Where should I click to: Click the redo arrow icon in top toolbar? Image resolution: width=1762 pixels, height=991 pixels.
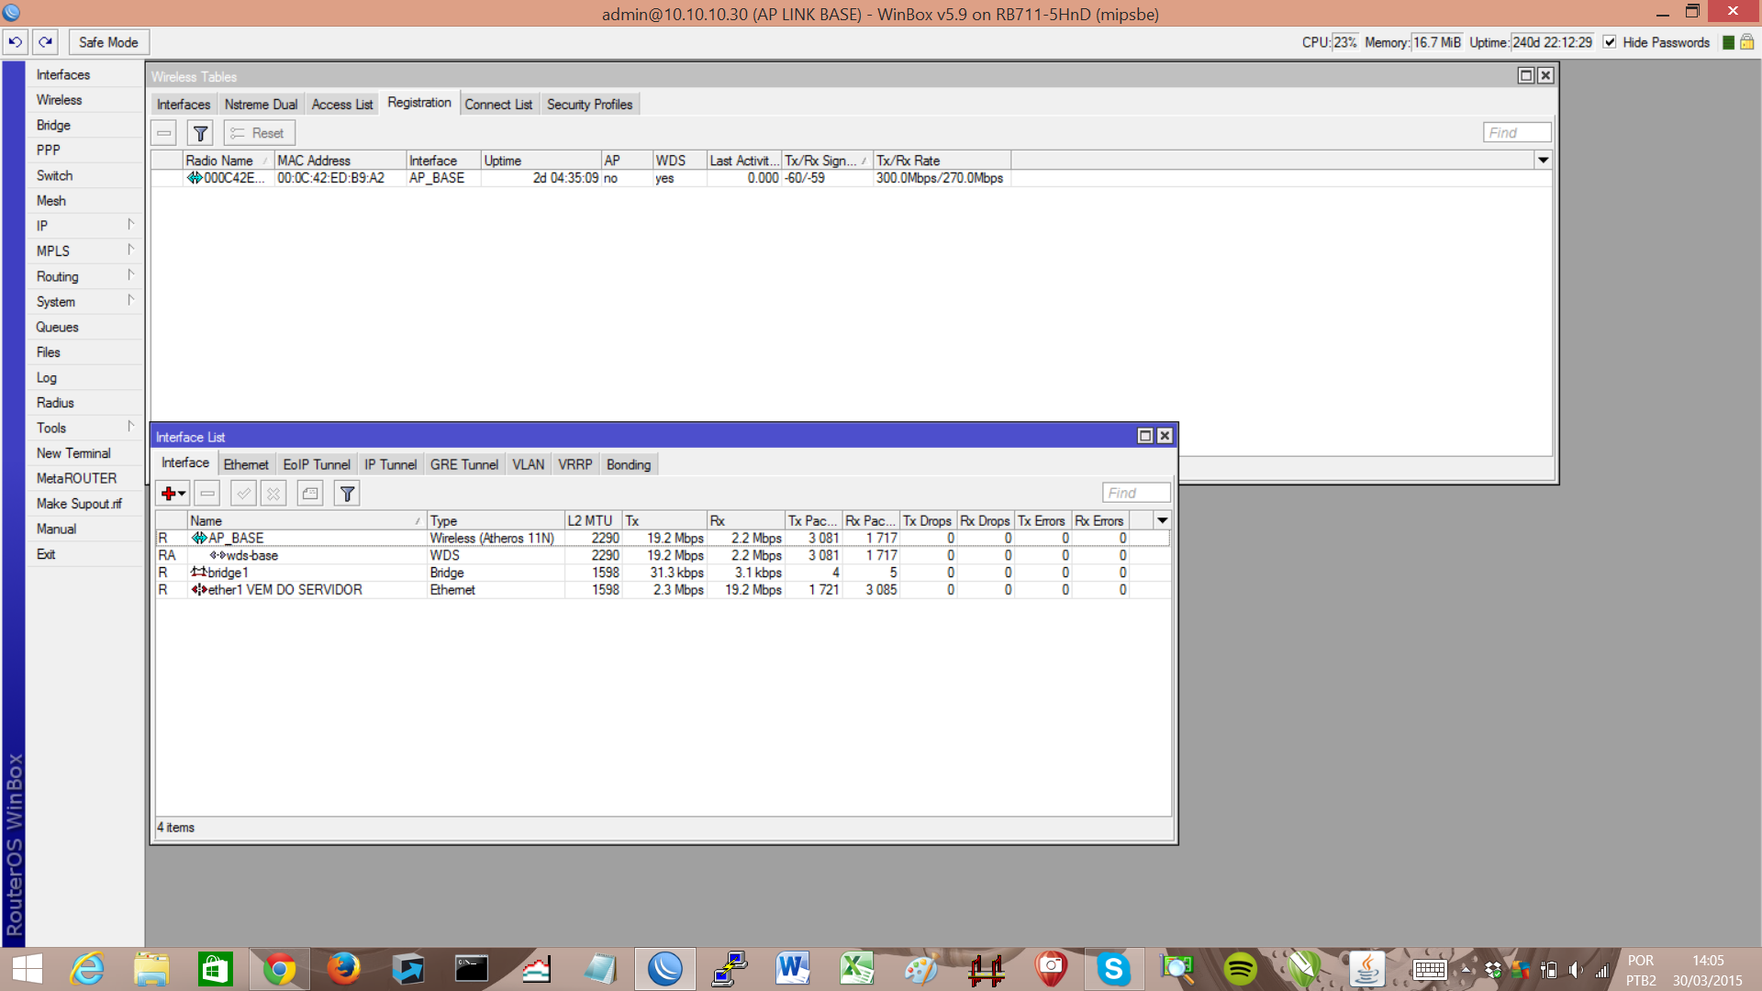pos(45,42)
